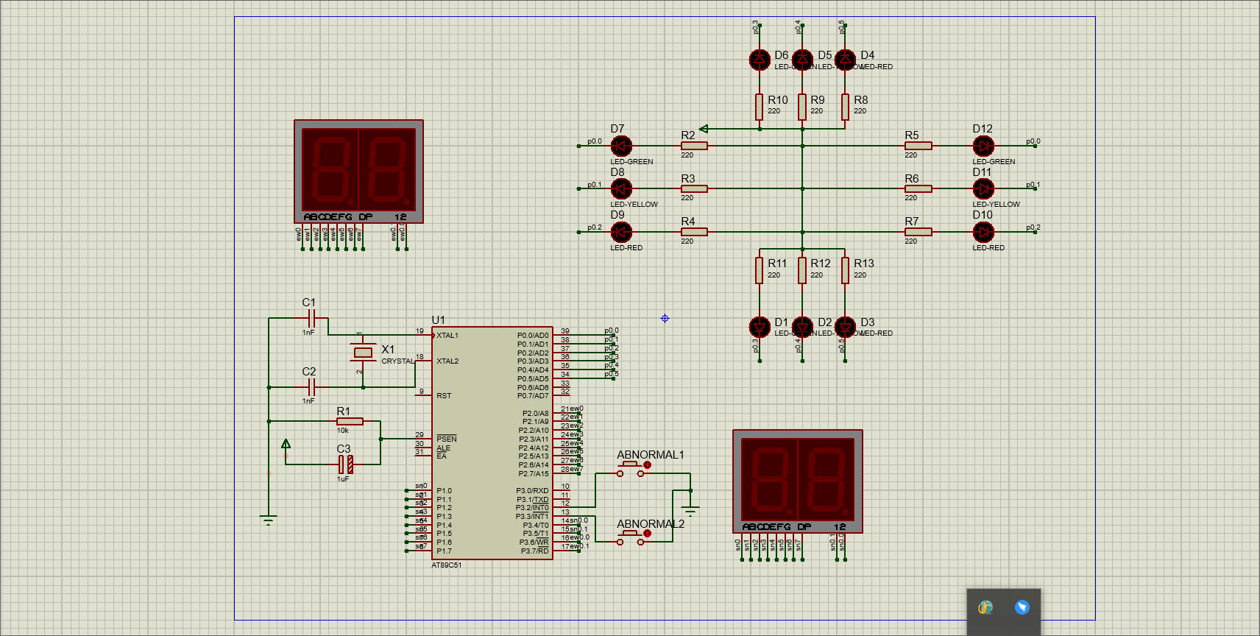The height and width of the screenshot is (636, 1260).
Task: Select LED D1 below resistor R11
Action: click(x=760, y=326)
